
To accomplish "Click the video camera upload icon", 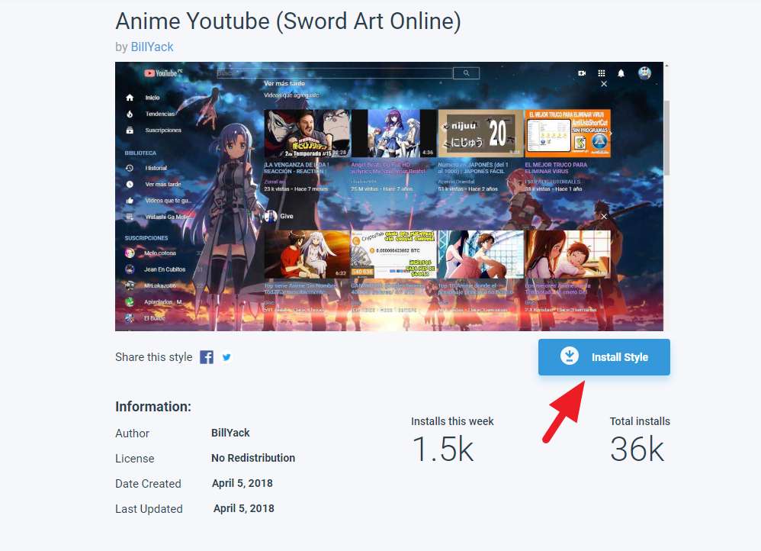I will 582,73.
